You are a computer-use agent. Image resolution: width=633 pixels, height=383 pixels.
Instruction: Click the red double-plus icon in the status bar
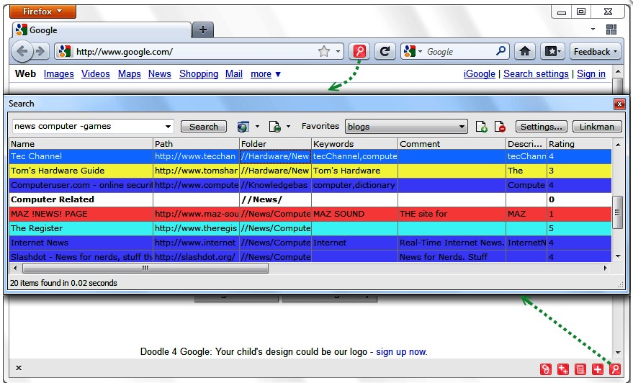pos(563,369)
